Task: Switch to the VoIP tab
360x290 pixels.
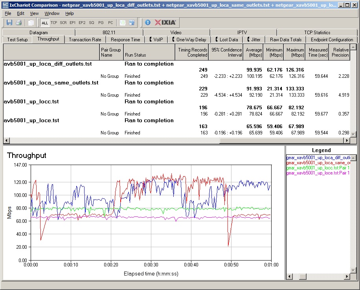Action: click(156, 40)
